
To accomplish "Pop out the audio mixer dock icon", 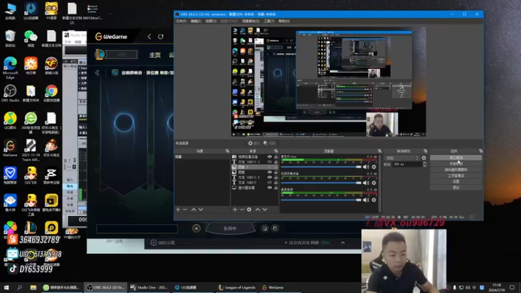I will pos(380,151).
